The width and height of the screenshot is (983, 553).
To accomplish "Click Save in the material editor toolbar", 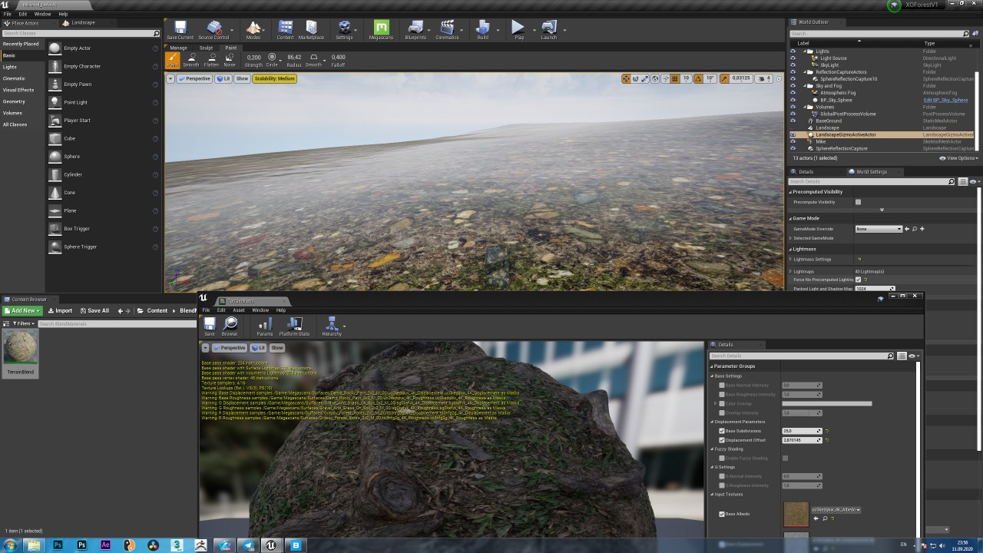I will [x=210, y=326].
